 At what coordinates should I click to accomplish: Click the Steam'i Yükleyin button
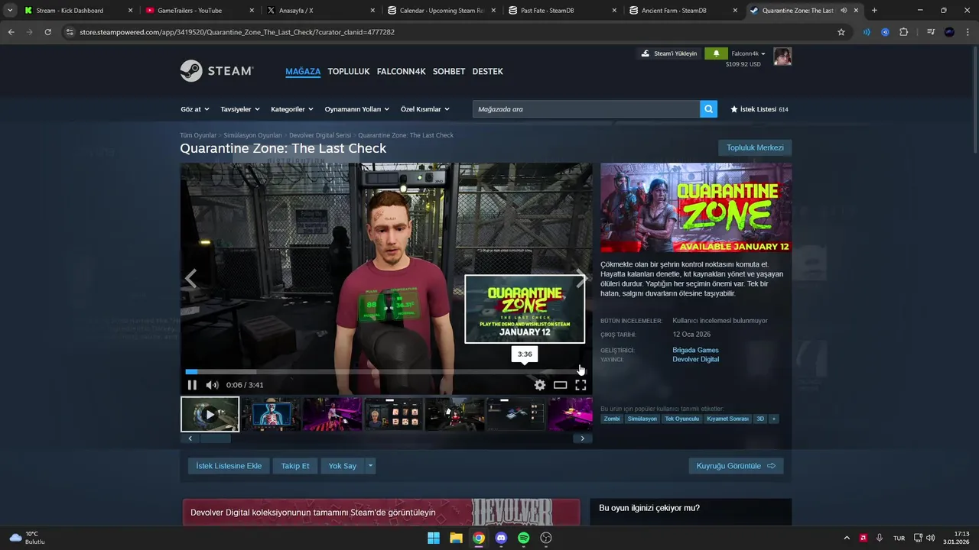(x=669, y=53)
